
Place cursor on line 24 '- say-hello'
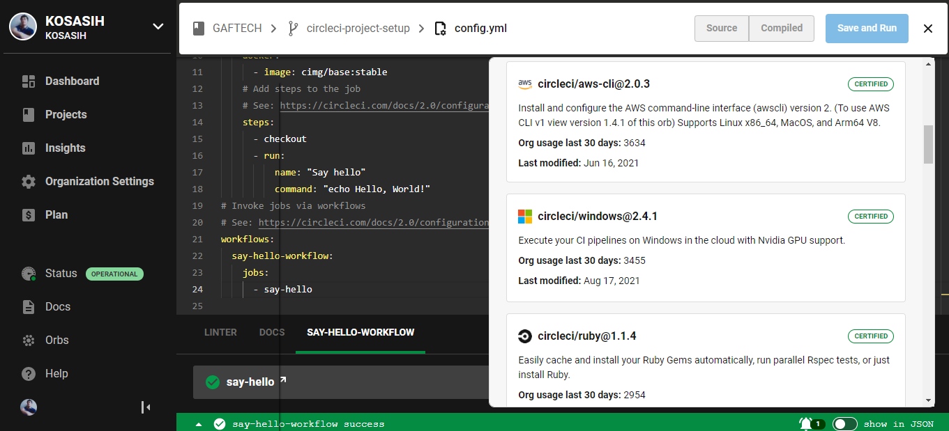tap(282, 290)
